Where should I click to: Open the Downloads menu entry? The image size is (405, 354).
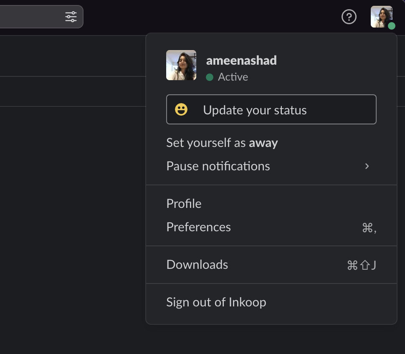(x=271, y=265)
